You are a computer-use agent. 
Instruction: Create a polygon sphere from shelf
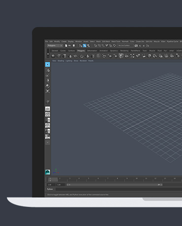pyautogui.click(x=53, y=56)
